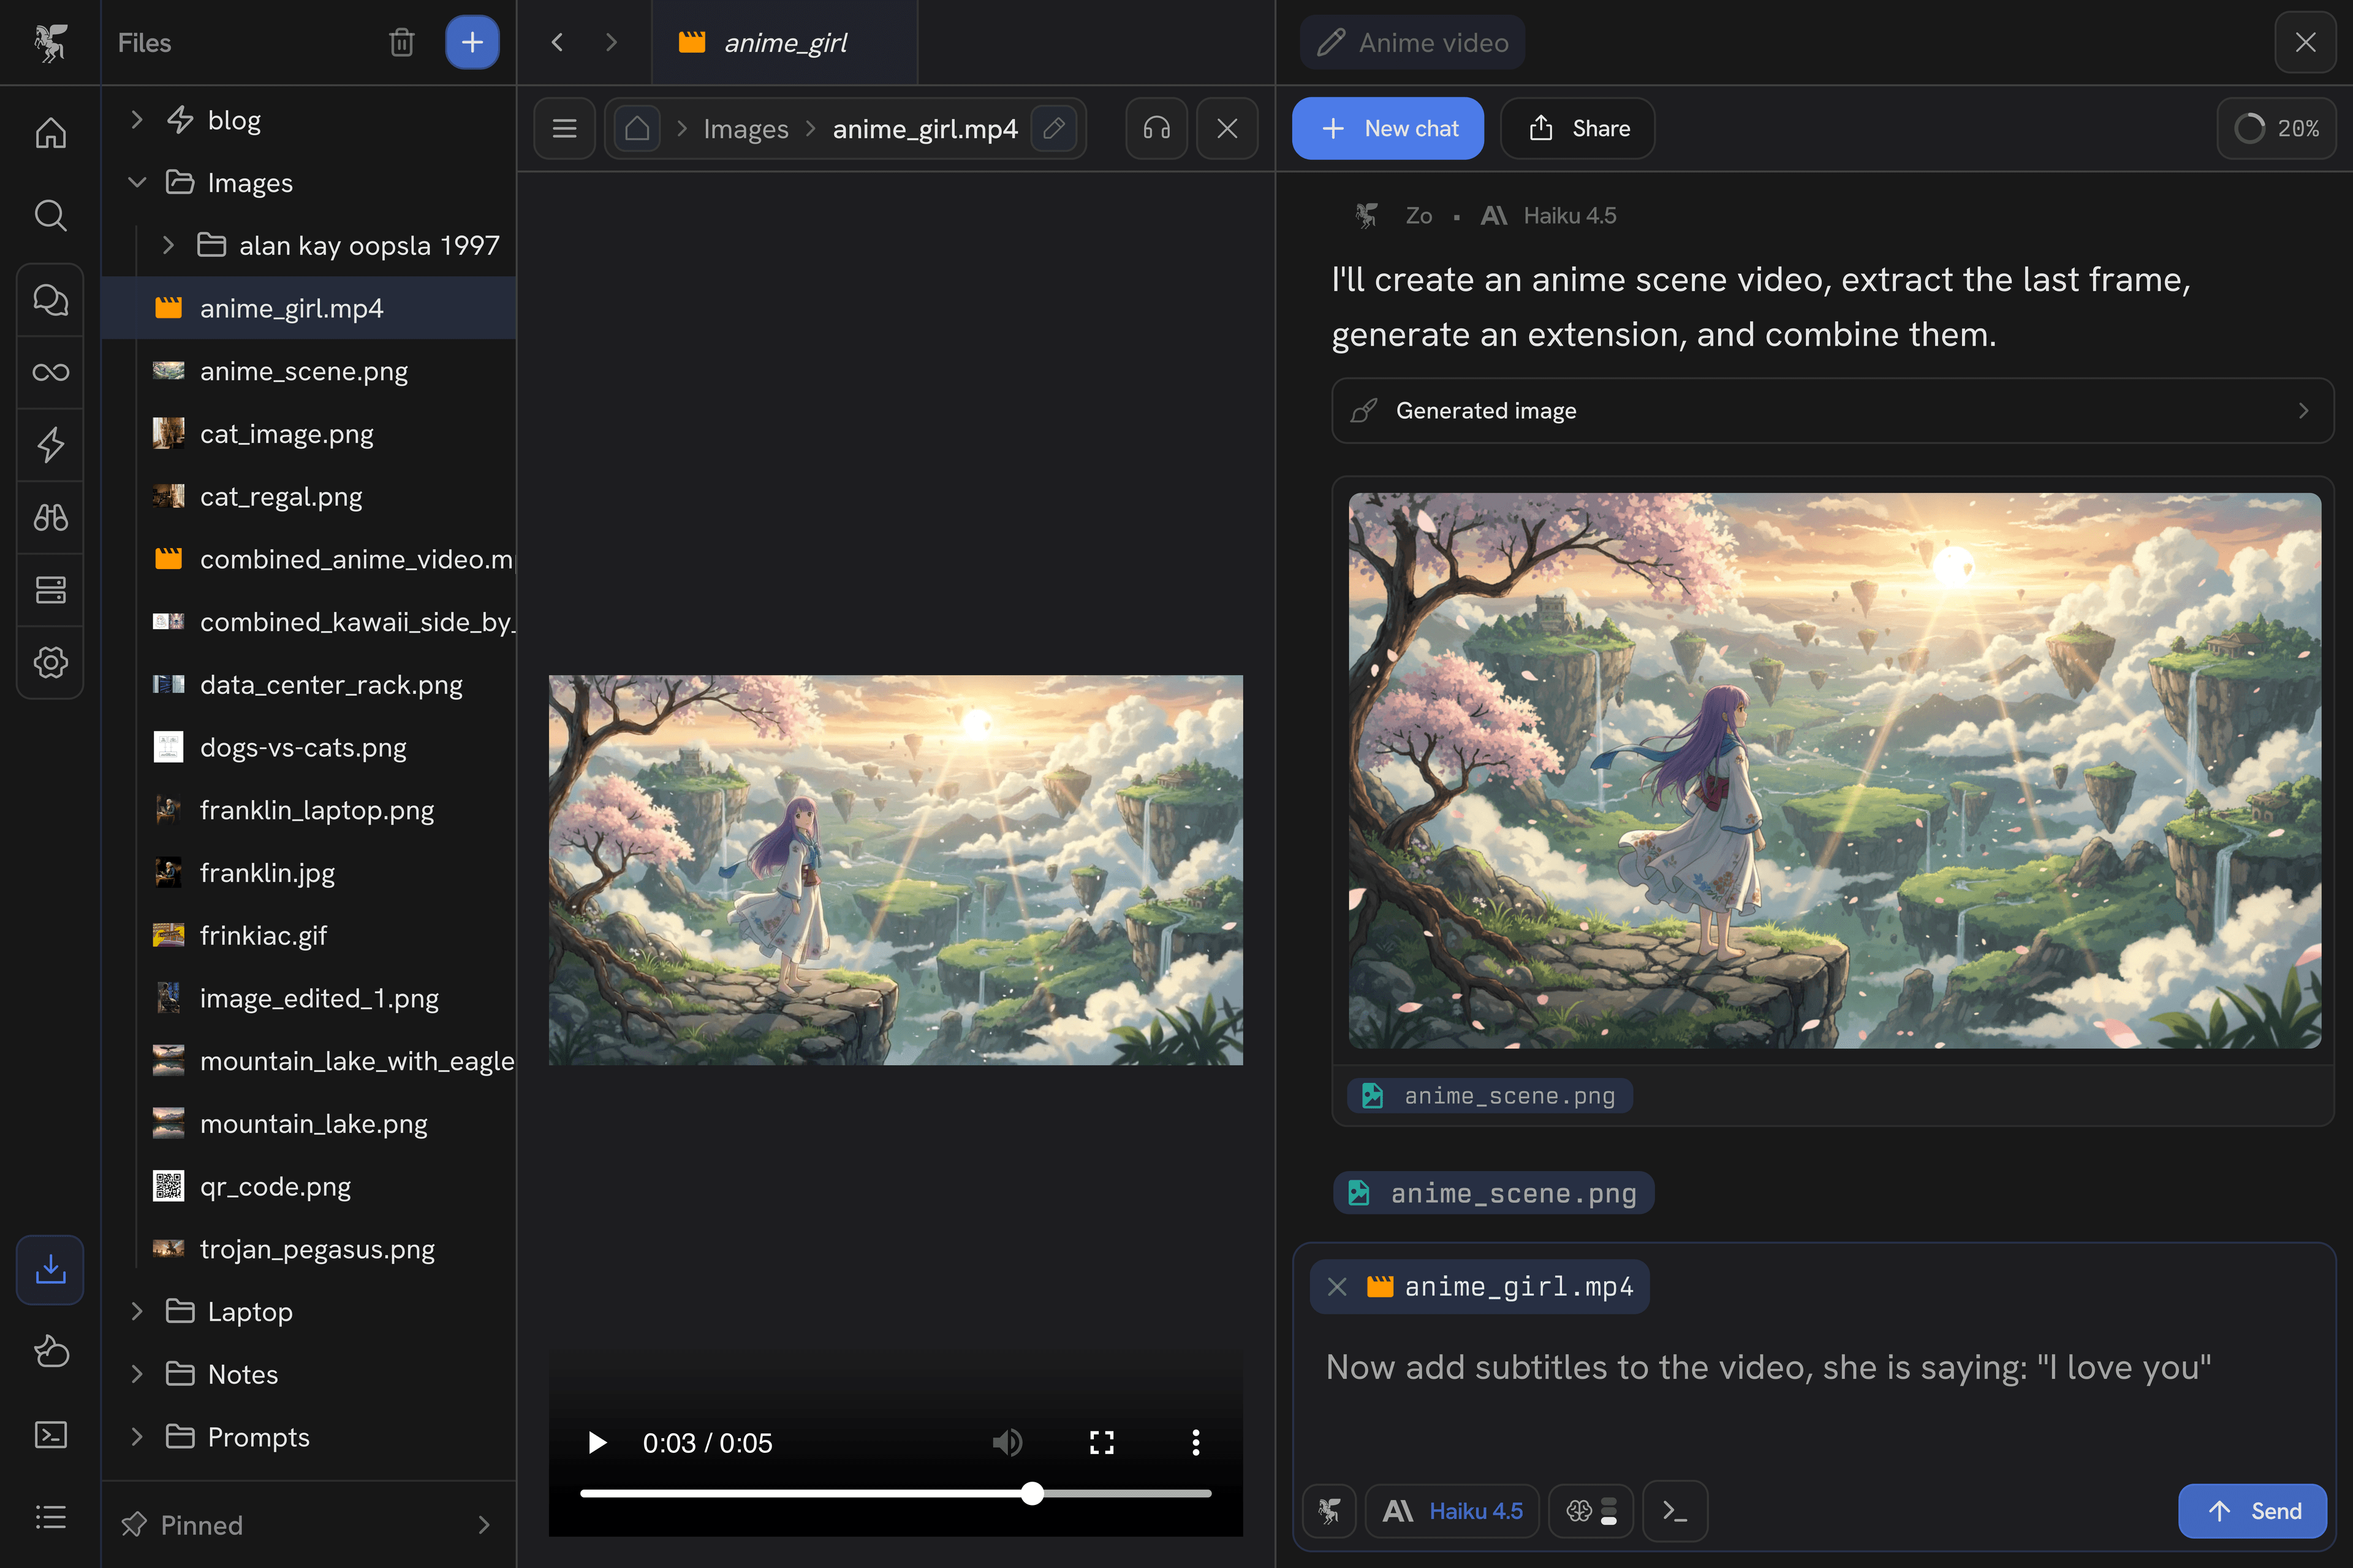Open the search icon in left sidebar
The width and height of the screenshot is (2353, 1568).
(50, 215)
